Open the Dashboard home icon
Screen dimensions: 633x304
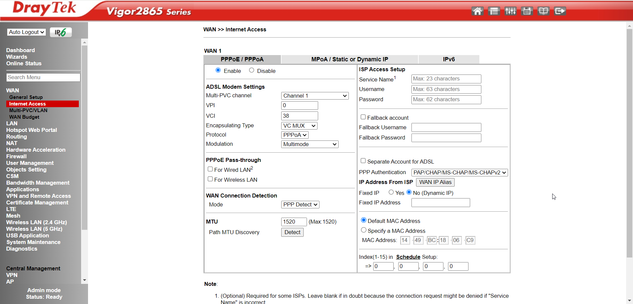pos(478,11)
